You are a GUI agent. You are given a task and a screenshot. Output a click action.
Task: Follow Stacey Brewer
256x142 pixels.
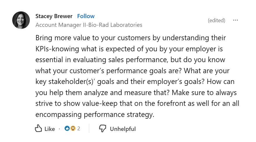[86, 16]
